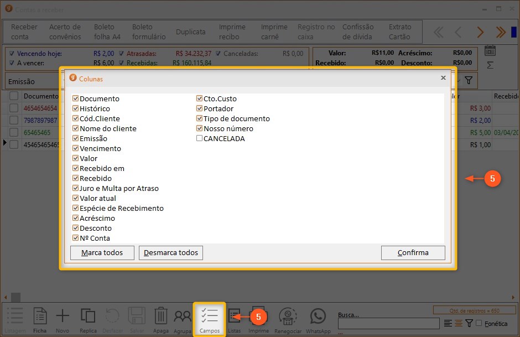This screenshot has height=337, width=520.
Task: Close the Colunas dialog
Action: (x=443, y=78)
